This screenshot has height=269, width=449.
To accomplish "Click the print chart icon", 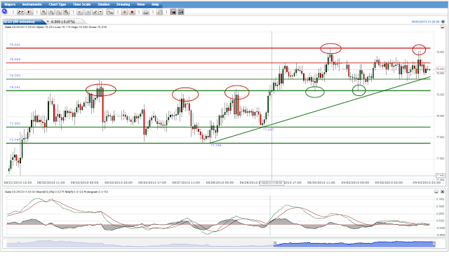I will (146, 12).
